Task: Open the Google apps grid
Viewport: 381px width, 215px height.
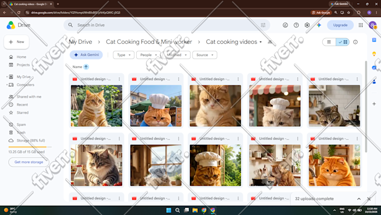Action: (x=361, y=25)
